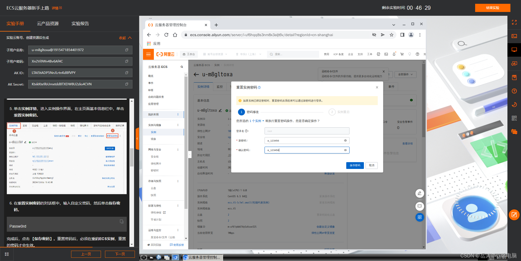Open the fullscreen icon in the right sidebar
This screenshot has height=261, width=521.
514,22
